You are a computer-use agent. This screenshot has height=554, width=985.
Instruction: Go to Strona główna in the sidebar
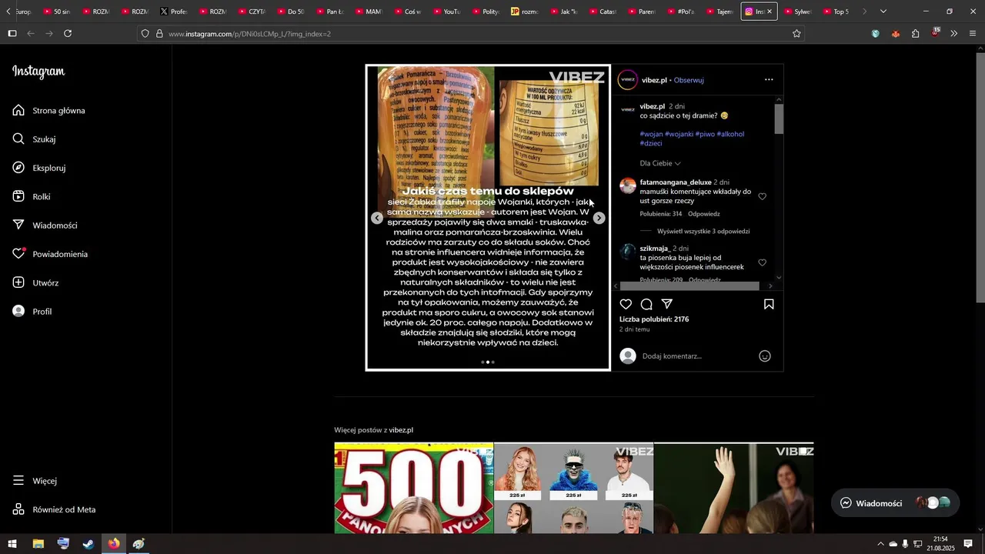point(48,111)
